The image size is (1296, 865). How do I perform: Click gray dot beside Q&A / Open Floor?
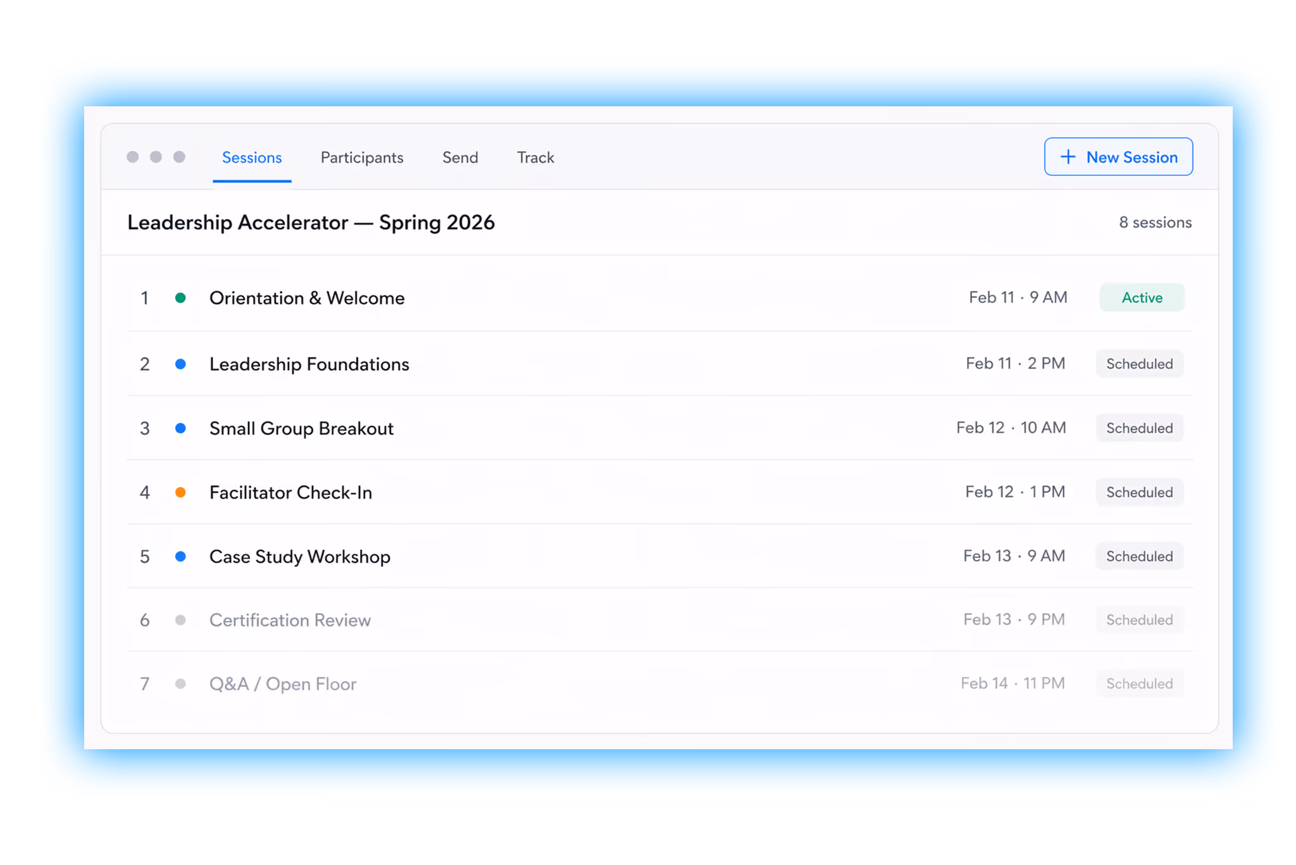tap(180, 684)
